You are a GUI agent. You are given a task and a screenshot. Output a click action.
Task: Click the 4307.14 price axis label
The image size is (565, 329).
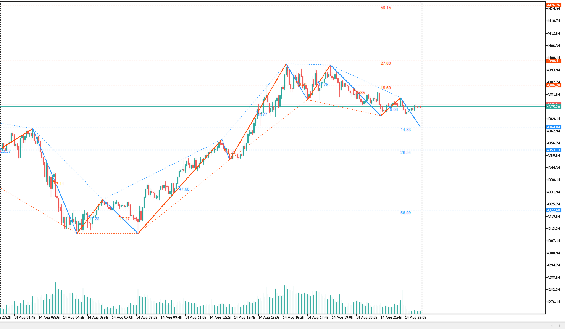click(554, 241)
